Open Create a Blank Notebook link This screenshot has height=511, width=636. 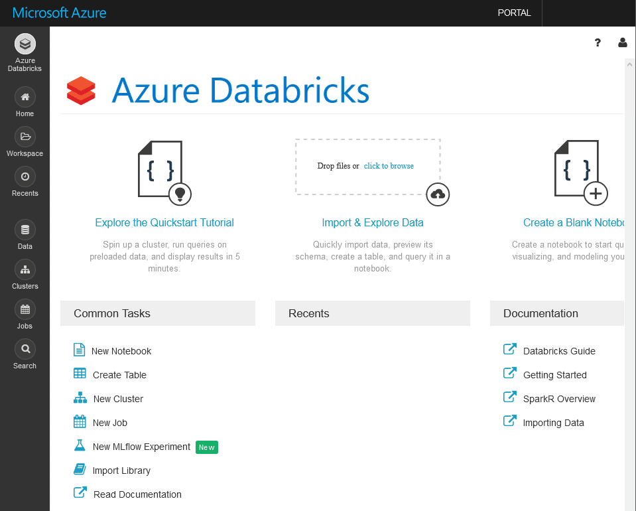click(x=574, y=223)
